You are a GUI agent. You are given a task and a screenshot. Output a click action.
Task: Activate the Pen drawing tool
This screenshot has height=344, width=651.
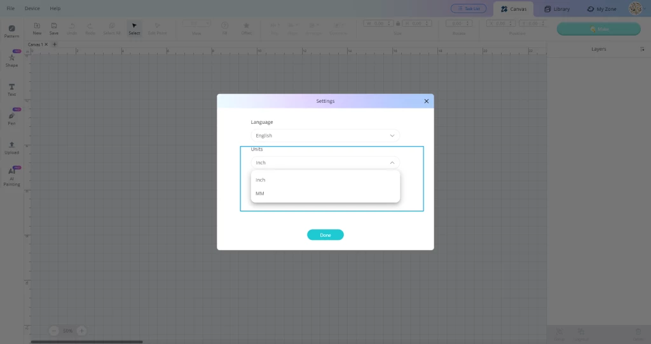point(11,119)
